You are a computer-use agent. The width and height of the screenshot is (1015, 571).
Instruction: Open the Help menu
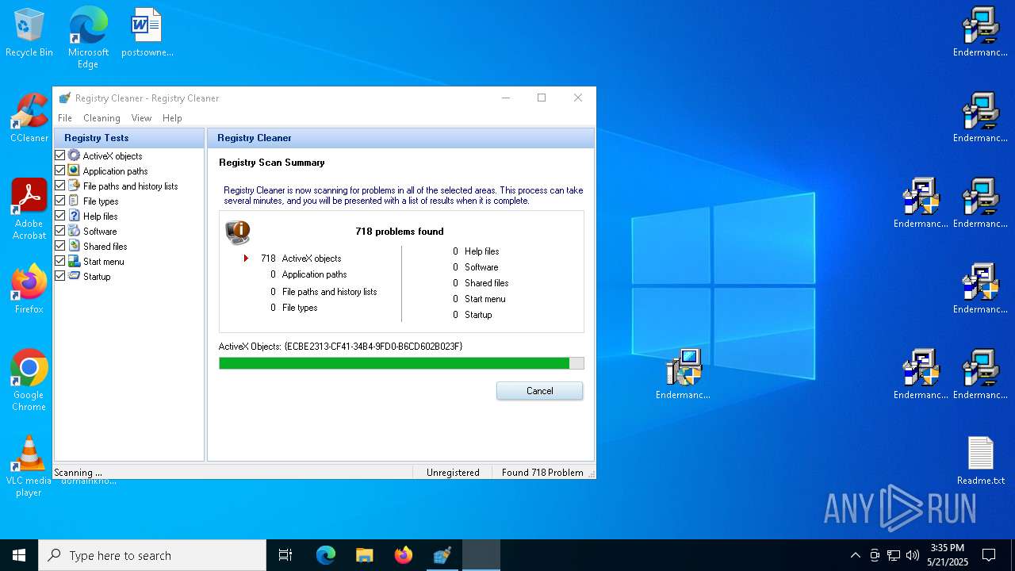[172, 118]
